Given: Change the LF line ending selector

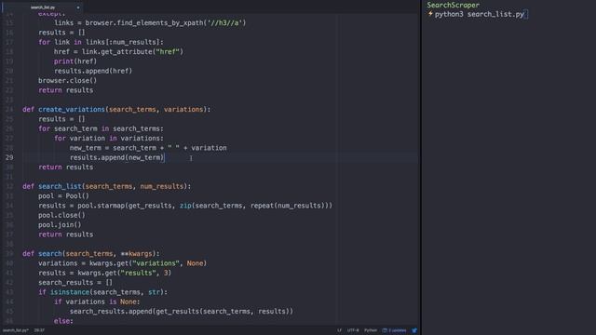Looking at the screenshot, I should (339, 330).
